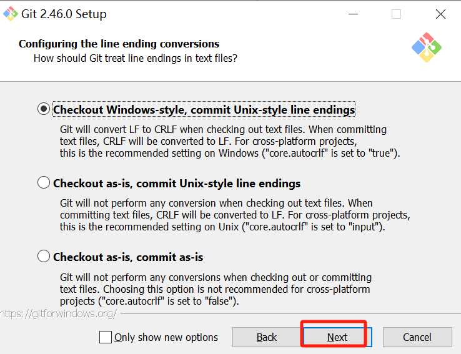Click the 'Checkout as-is, commit as-is' label text
The height and width of the screenshot is (354, 461).
click(128, 257)
